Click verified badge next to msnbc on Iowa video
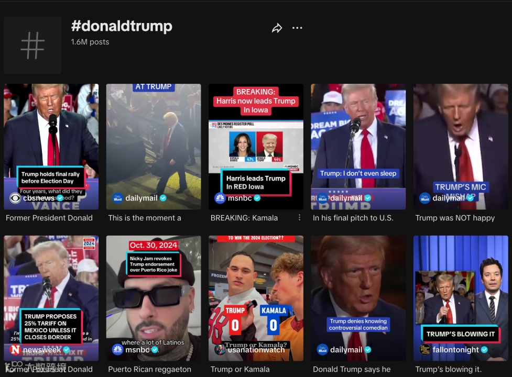512x377 pixels. (x=257, y=198)
